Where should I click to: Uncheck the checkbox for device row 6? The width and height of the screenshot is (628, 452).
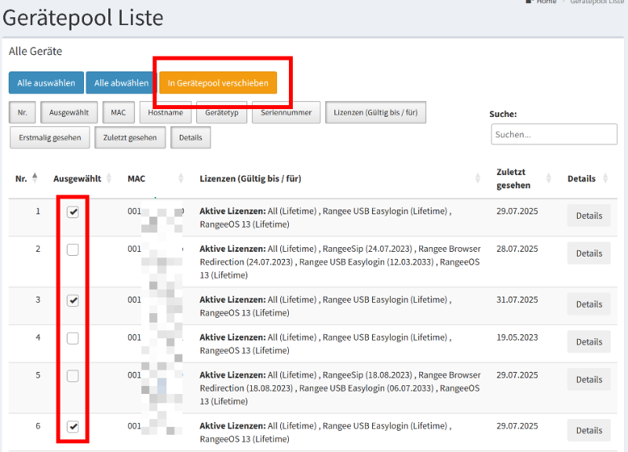point(73,426)
